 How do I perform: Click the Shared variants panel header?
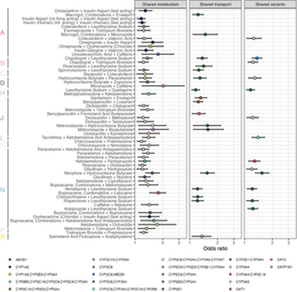[x=270, y=4]
